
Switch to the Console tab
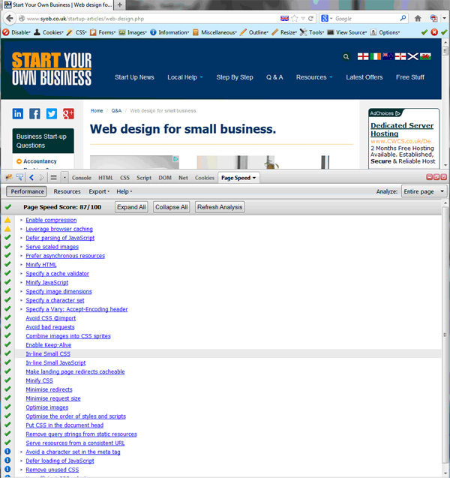pos(82,178)
